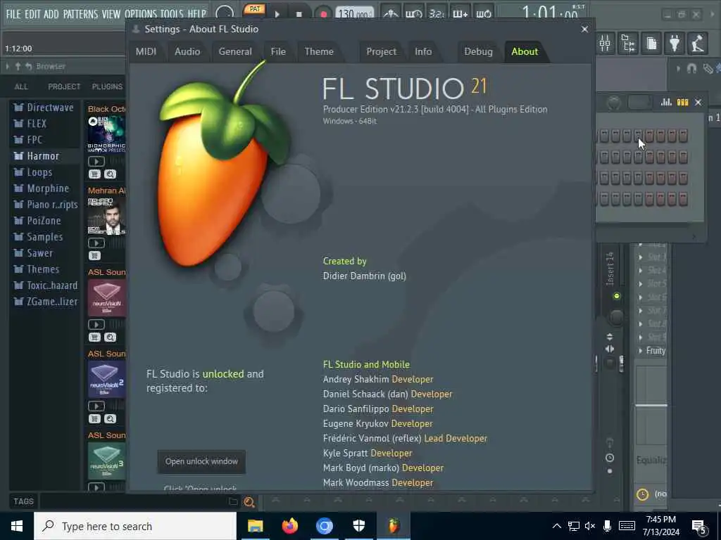
Task: Open the plugin picker plug icon
Action: (x=675, y=44)
